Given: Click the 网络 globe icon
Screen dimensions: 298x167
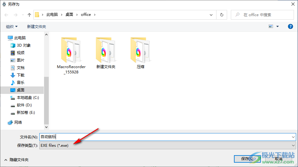Looking at the screenshot, I should pyautogui.click(x=10, y=123).
